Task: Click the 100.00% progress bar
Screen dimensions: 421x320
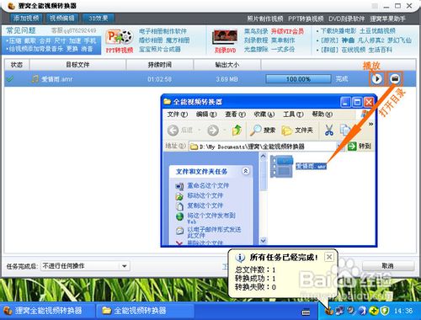Action: tap(298, 79)
